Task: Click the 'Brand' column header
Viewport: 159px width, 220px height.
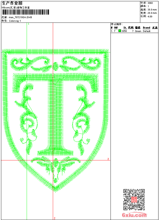Action: [146, 28]
